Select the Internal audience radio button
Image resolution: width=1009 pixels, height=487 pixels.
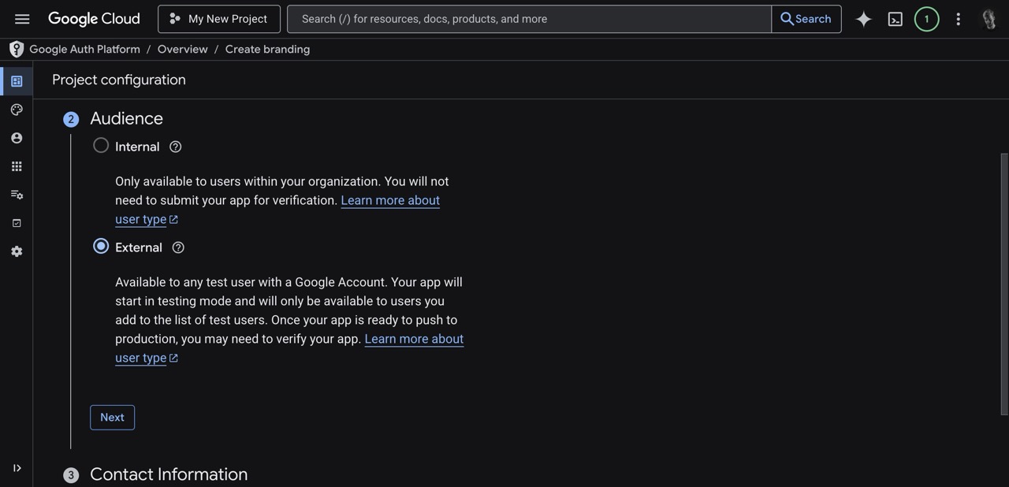(101, 146)
